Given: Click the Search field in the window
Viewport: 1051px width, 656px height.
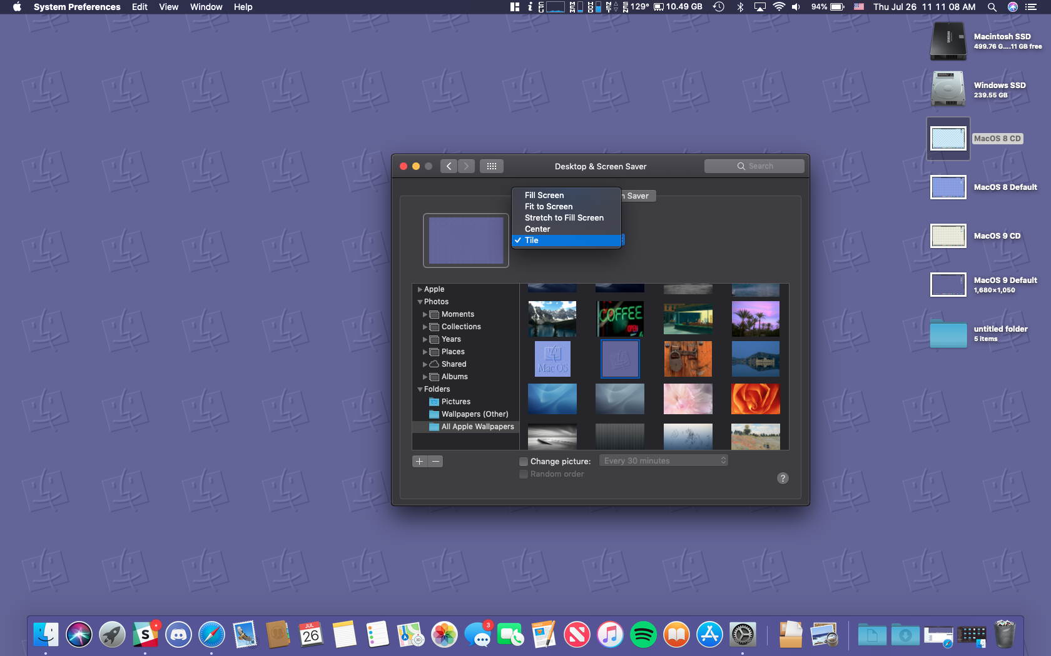Looking at the screenshot, I should tap(754, 166).
